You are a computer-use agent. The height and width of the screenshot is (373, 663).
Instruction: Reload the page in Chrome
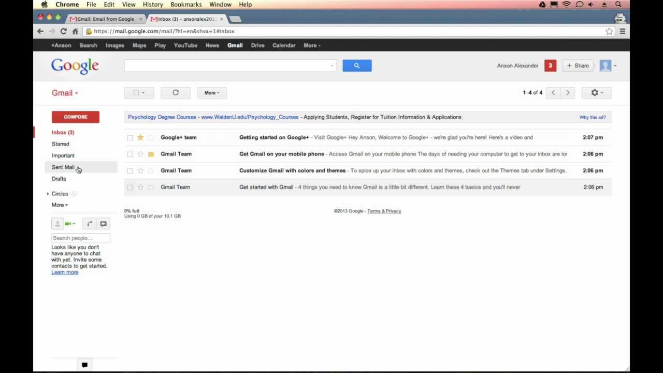tap(63, 32)
